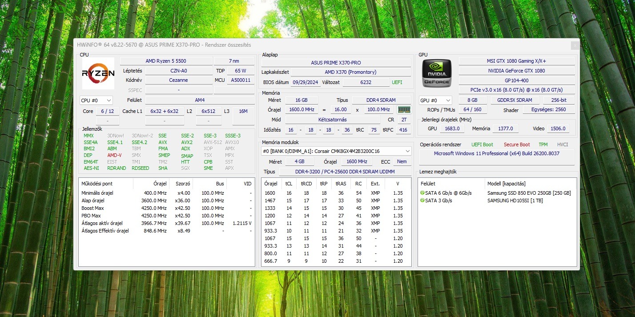Click the A500011 MCU field
This screenshot has height=317, width=635.
tap(241, 80)
